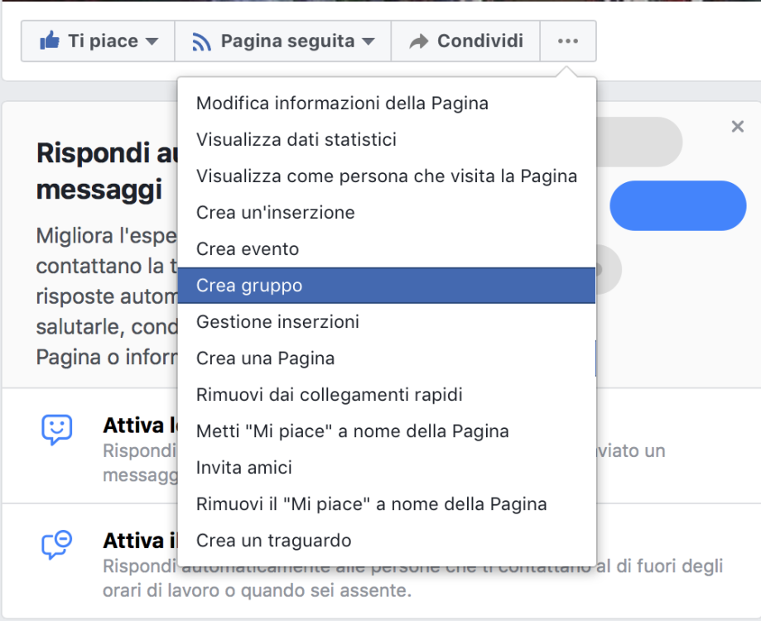Image resolution: width=761 pixels, height=621 pixels.
Task: Click the blue rounded action button
Action: click(x=677, y=205)
